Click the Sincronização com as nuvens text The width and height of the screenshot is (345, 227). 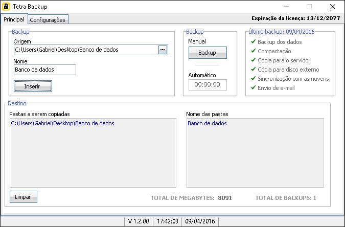[x=293, y=79]
